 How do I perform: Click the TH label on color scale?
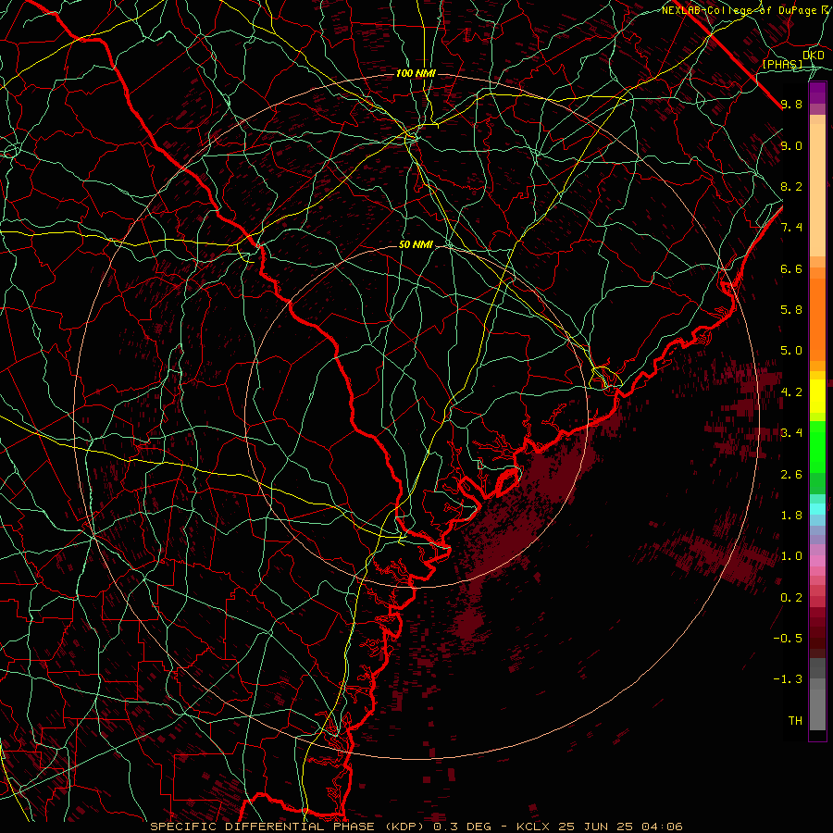(x=795, y=720)
